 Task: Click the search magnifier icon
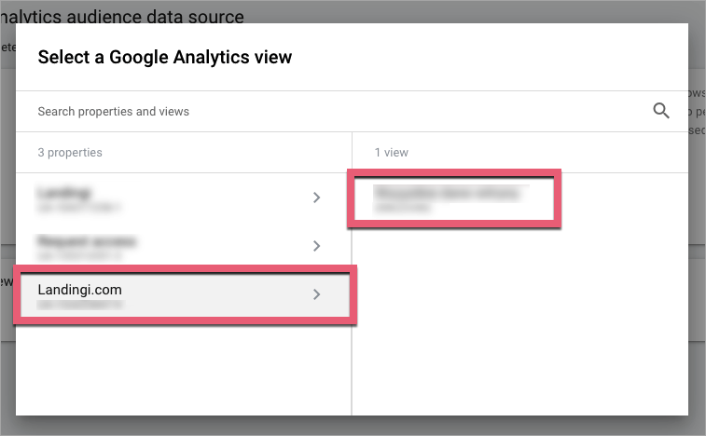click(x=661, y=111)
